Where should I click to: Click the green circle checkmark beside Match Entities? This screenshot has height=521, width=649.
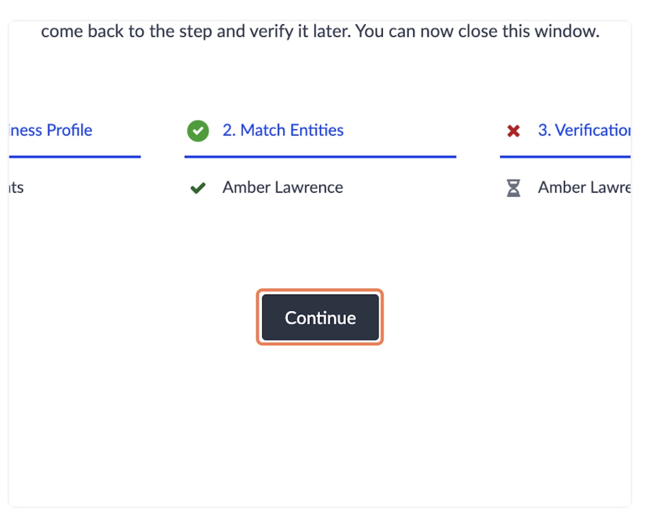[198, 131]
